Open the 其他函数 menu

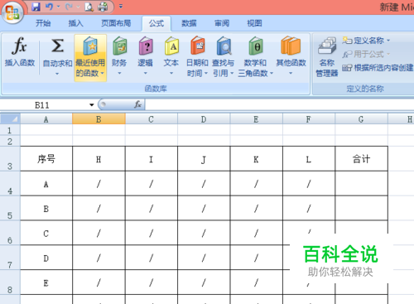click(x=291, y=56)
